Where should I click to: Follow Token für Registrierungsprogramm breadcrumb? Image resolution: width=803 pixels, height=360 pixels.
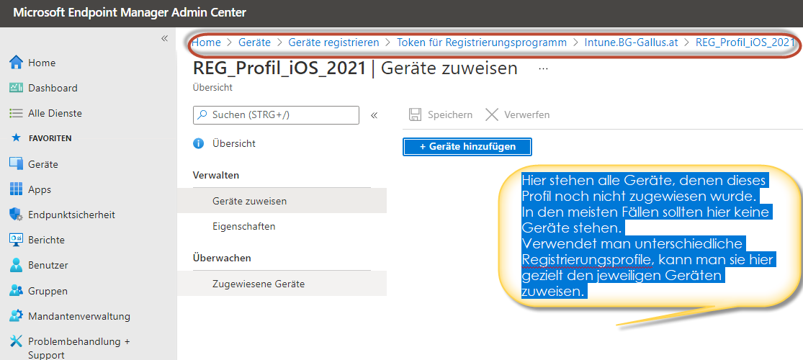(x=482, y=42)
